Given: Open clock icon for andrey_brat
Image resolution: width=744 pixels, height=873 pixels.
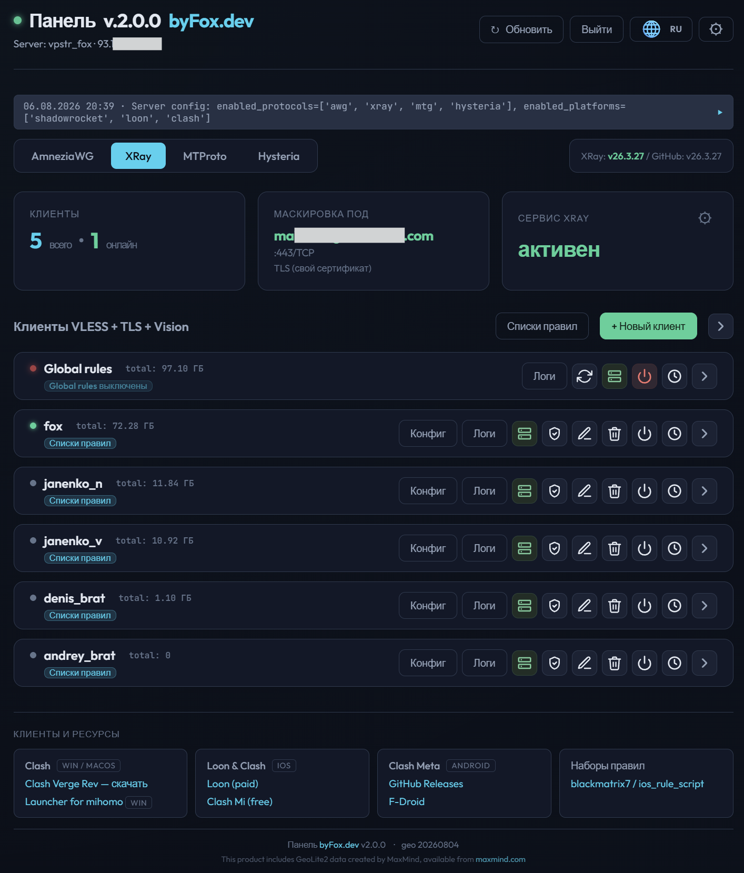Looking at the screenshot, I should point(675,663).
